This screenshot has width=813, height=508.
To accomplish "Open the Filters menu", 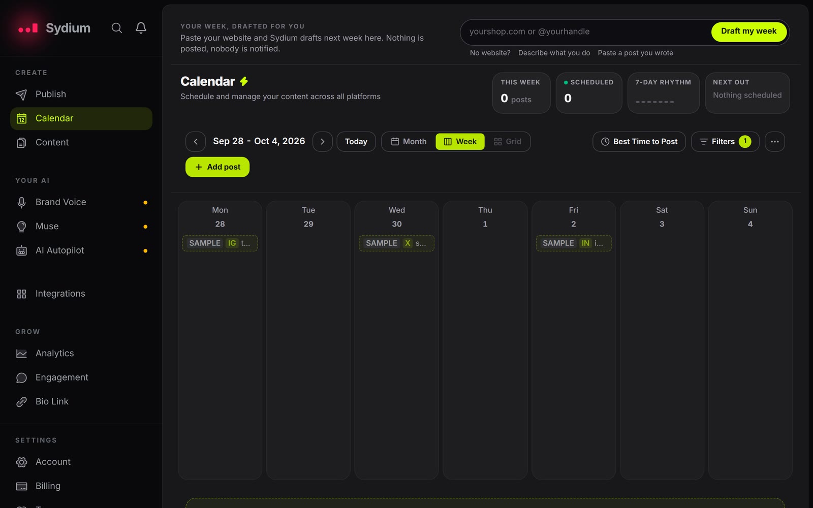I will tap(725, 142).
